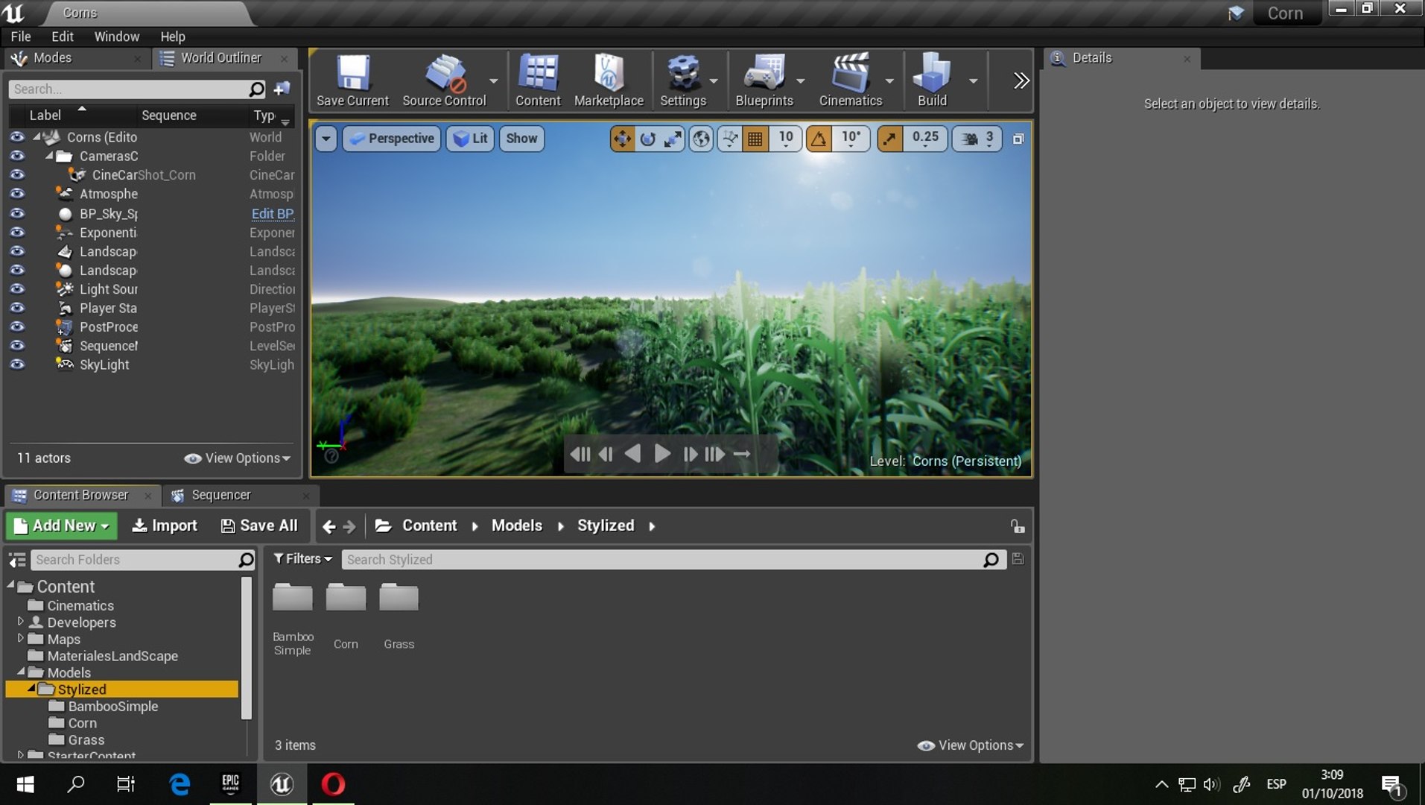Open the Filters dropdown in Content Browser
The image size is (1425, 805).
coord(302,559)
